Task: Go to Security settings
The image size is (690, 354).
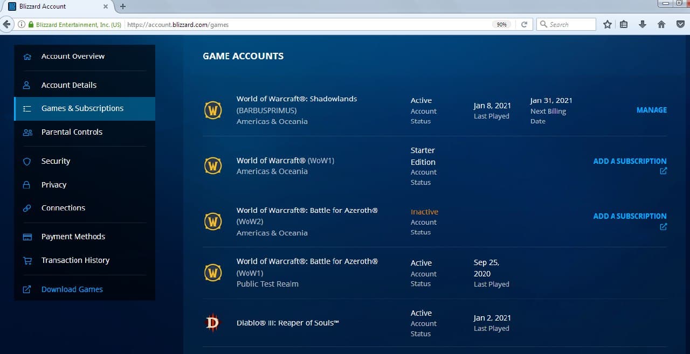Action: point(56,161)
